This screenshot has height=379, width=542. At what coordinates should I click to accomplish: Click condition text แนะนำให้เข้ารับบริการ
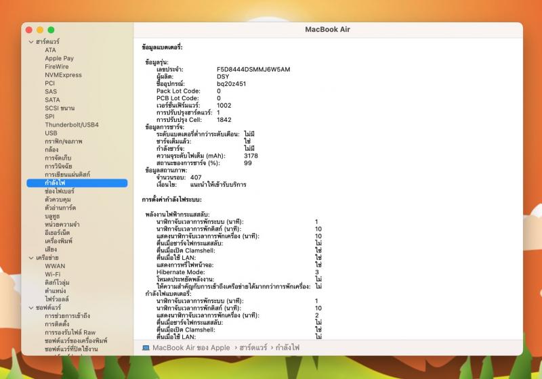218,185
